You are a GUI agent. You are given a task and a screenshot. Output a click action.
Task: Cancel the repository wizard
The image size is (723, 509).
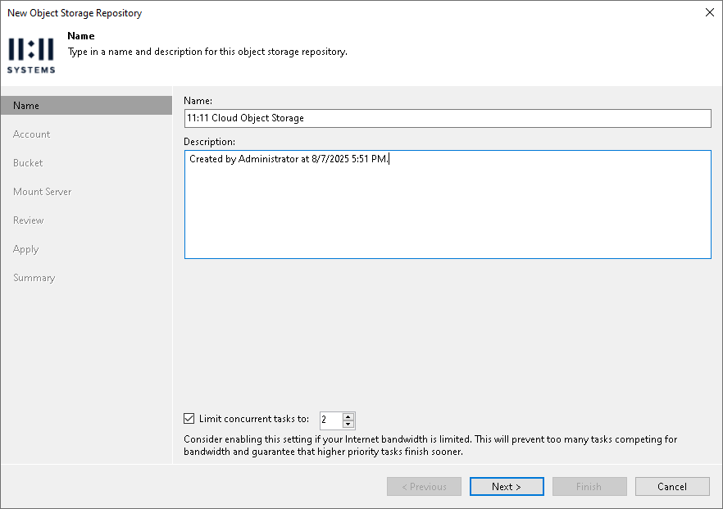[672, 486]
